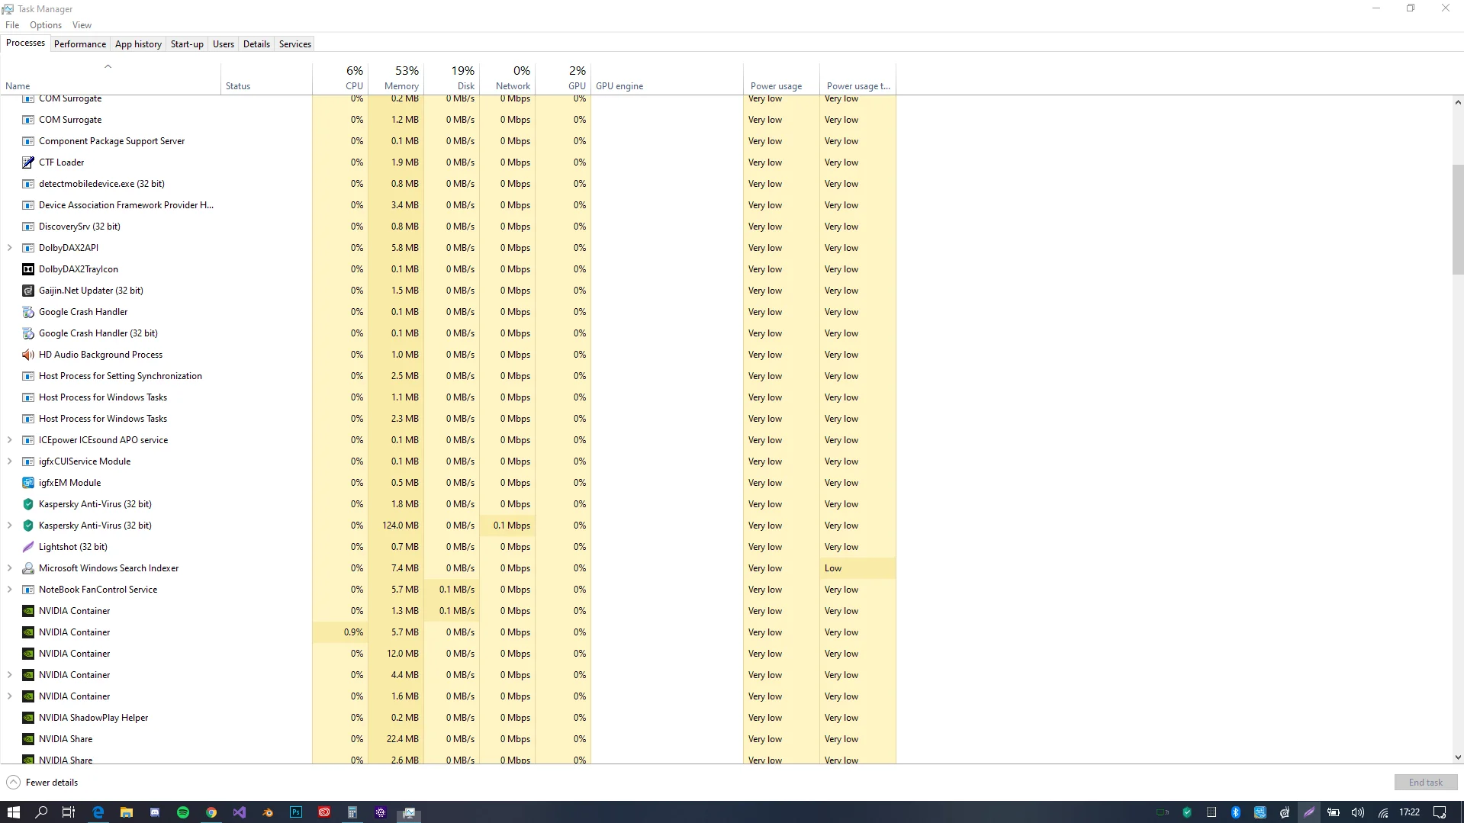This screenshot has width=1464, height=823.
Task: Click the 124.0 MB memory value
Action: click(x=401, y=526)
